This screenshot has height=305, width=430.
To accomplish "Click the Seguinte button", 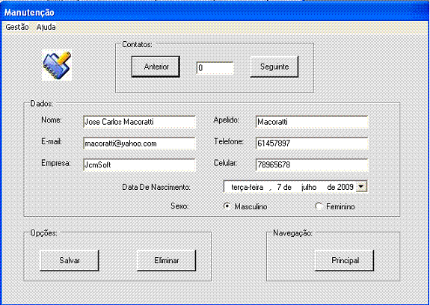I will click(274, 67).
